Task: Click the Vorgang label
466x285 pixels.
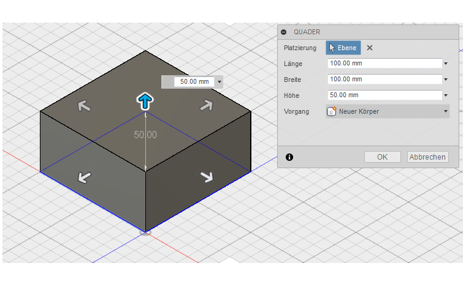Action: [296, 111]
